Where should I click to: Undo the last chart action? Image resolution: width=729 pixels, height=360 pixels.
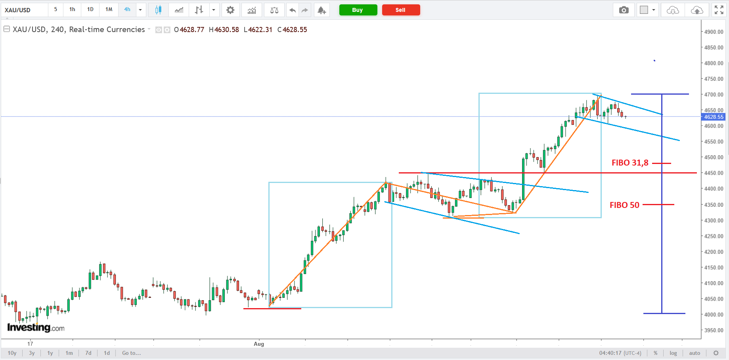(293, 10)
